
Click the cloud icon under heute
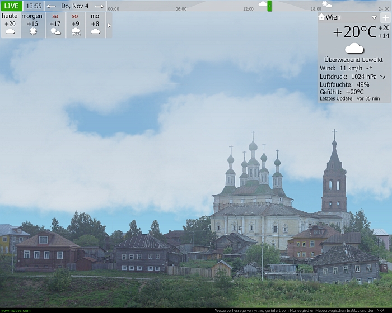(10, 31)
